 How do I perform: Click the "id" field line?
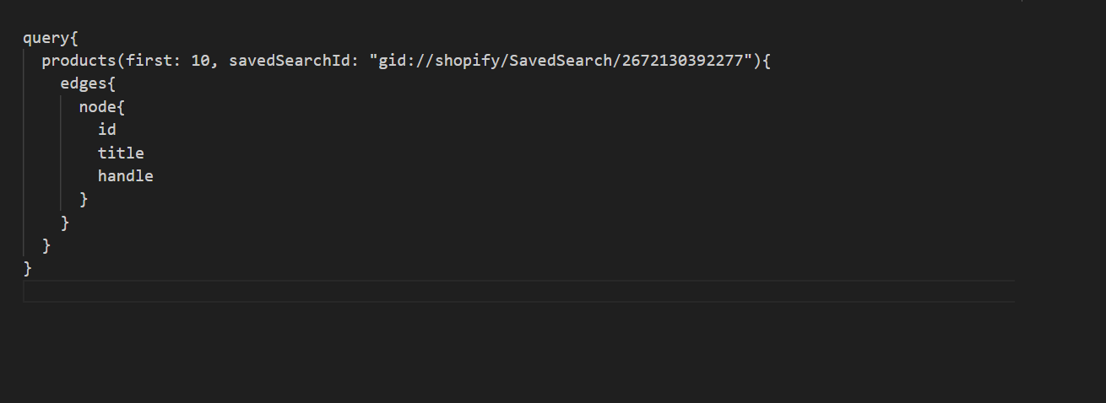[x=107, y=130]
